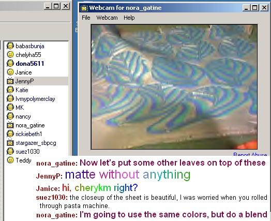Click the nora_gatine webcam video feed
The image size is (271, 221).
coord(174,87)
